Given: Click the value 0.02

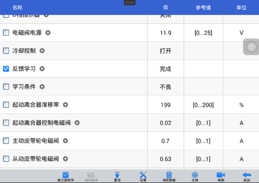Looking at the screenshot, I should [165, 123].
